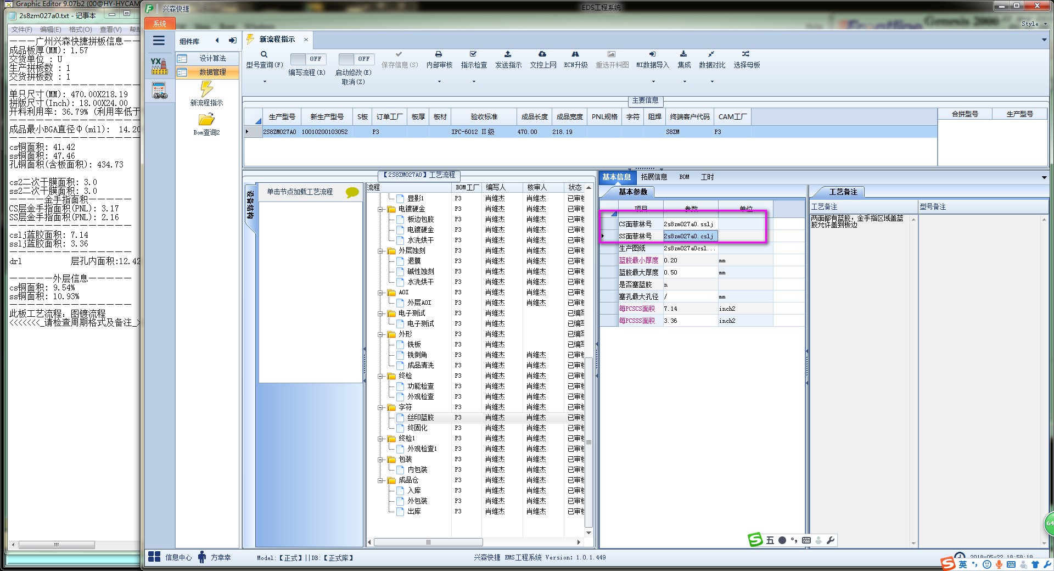Click the wrench icon in green Sogou bar
This screenshot has width=1054, height=571.
(831, 540)
